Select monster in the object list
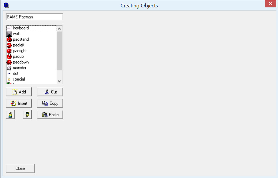Image resolution: width=278 pixels, height=178 pixels. (x=31, y=68)
